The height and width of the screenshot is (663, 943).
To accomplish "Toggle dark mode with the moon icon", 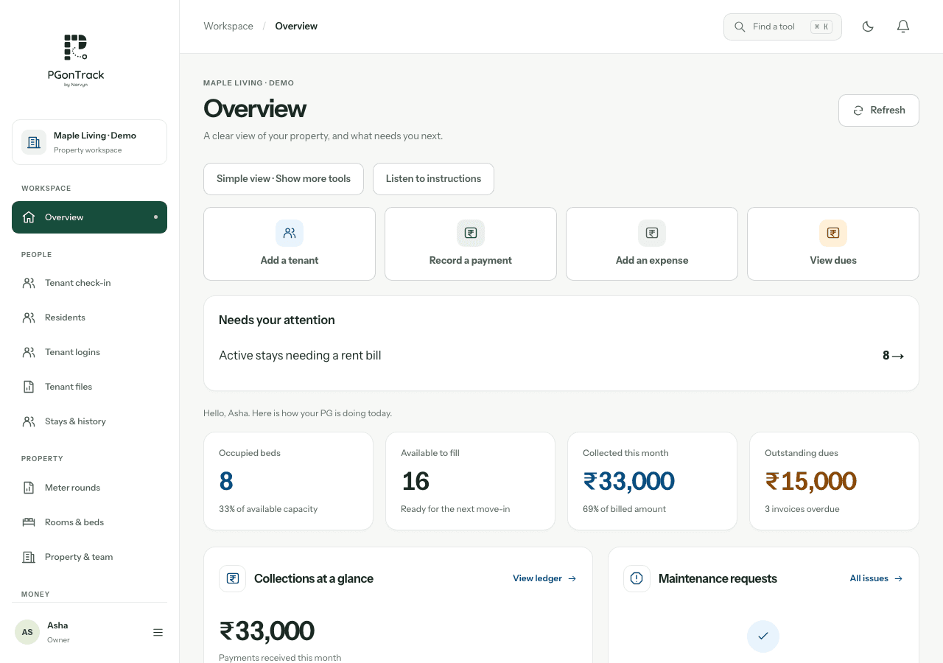I will tap(868, 27).
